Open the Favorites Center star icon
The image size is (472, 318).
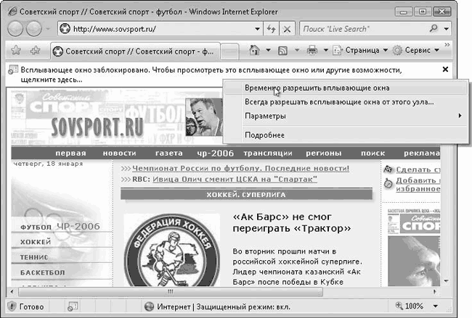pos(16,51)
